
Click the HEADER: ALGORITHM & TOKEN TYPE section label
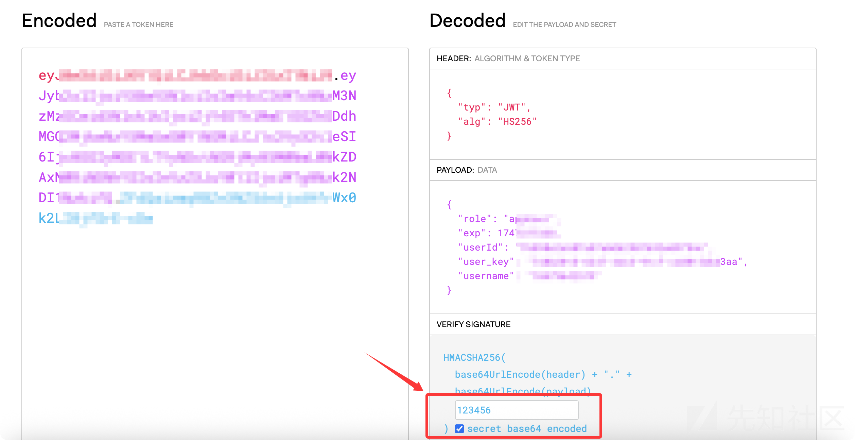[x=508, y=58]
